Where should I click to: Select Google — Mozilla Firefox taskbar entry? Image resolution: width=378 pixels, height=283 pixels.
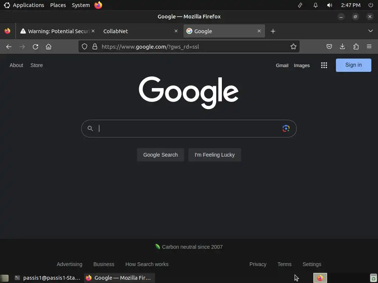tap(119, 278)
